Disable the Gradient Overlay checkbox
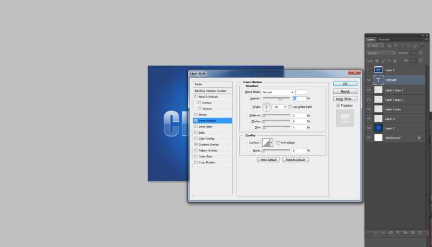432x247 pixels. coord(197,145)
